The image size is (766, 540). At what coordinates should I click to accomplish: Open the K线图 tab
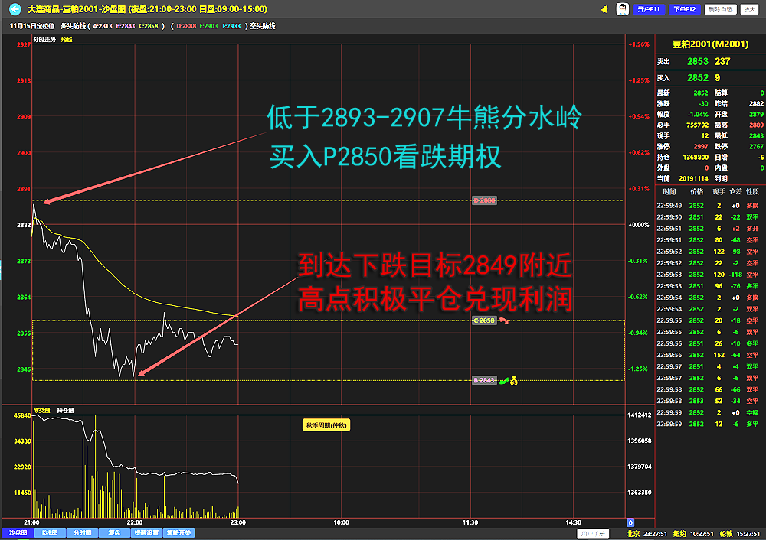(x=49, y=532)
